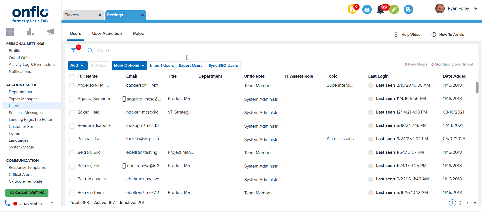Viewport: 482px width, 212px height.
Task: Toggle the select-all checkbox in header
Action: click(x=72, y=77)
